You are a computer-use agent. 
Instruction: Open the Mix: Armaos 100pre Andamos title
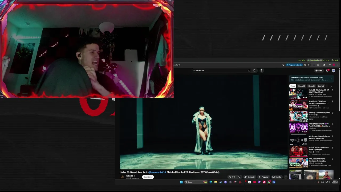[x=319, y=137]
